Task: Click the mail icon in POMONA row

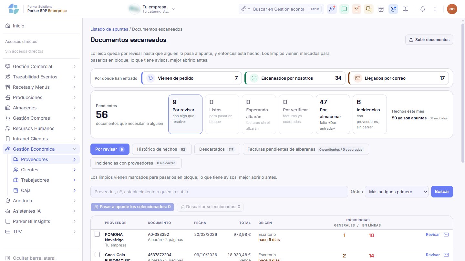Action: [446, 235]
